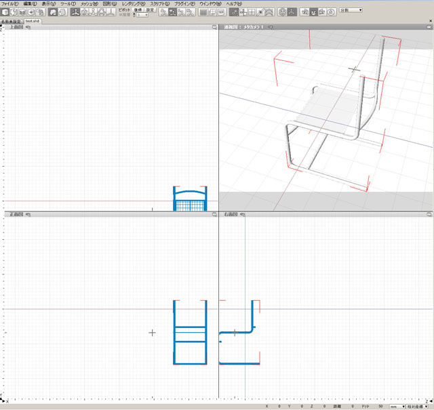Click the fourth hexagon icon next to 分割 dropdown
This screenshot has width=434, height=410.
(x=332, y=12)
